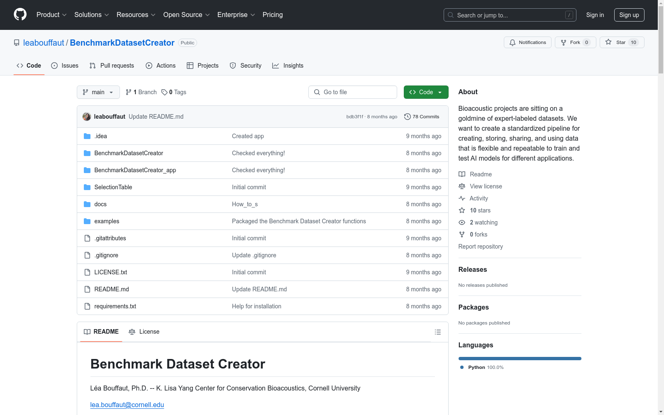
Task: Click the lea.bouffaut@cornell.edu email link
Action: (x=127, y=405)
